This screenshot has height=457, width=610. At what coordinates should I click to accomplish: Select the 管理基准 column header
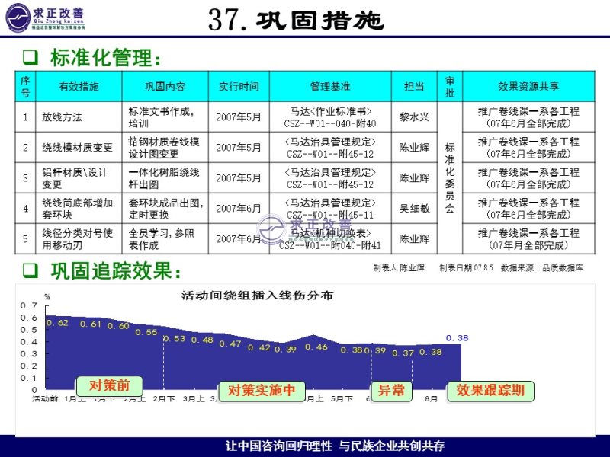(x=330, y=87)
